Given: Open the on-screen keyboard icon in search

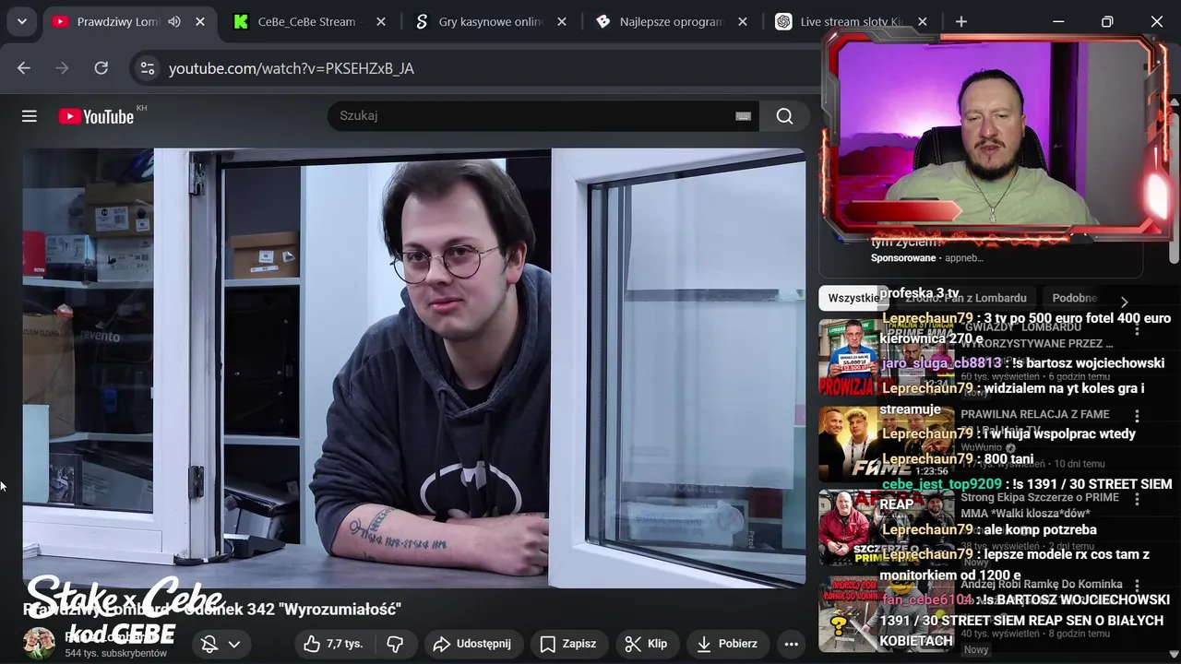Looking at the screenshot, I should [x=743, y=116].
